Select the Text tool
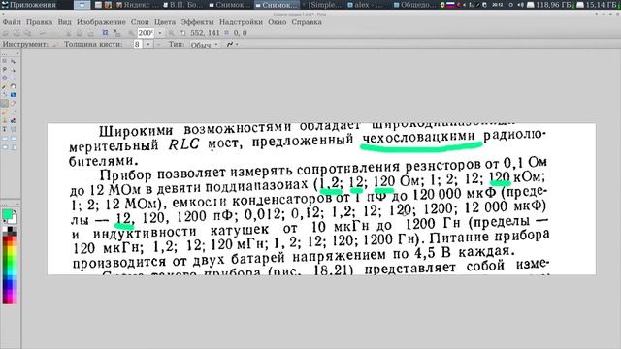 (4, 129)
